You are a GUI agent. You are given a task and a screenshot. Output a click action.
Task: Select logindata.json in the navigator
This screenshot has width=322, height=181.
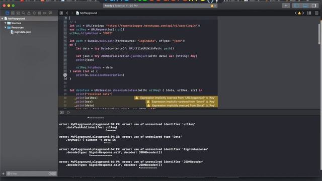tap(21, 32)
